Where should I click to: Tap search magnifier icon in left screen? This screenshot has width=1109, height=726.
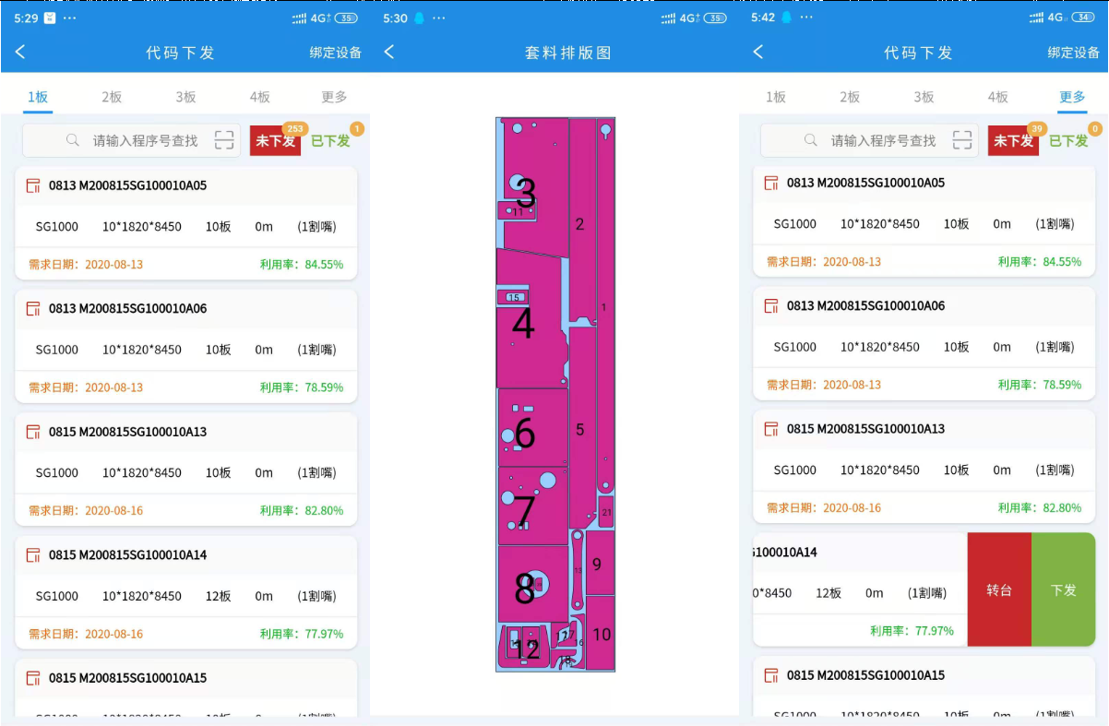(73, 140)
